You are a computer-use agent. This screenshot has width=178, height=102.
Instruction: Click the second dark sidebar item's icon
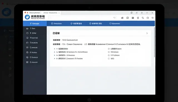coord(27,33)
